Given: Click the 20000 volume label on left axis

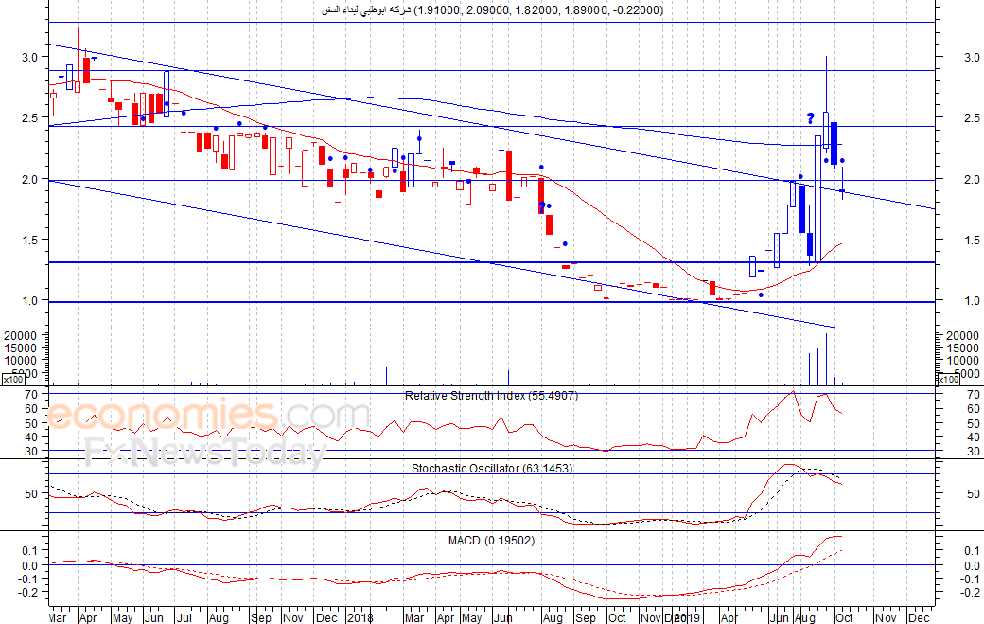Looking at the screenshot, I should click(20, 336).
